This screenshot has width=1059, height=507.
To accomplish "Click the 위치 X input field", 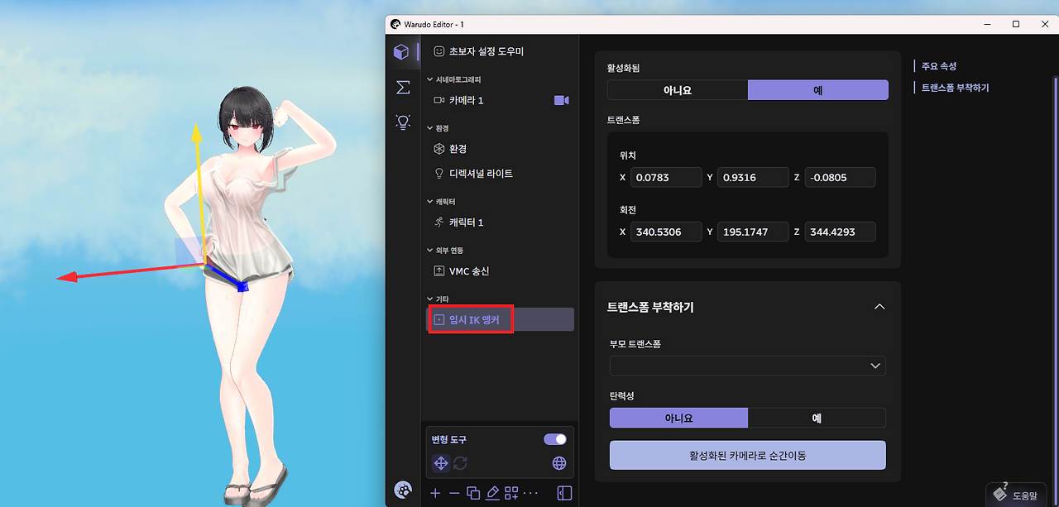I will [x=666, y=178].
